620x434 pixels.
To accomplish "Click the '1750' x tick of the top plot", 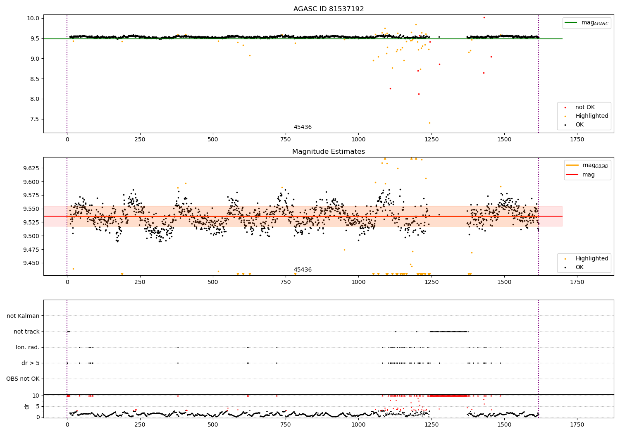I will tap(577, 140).
